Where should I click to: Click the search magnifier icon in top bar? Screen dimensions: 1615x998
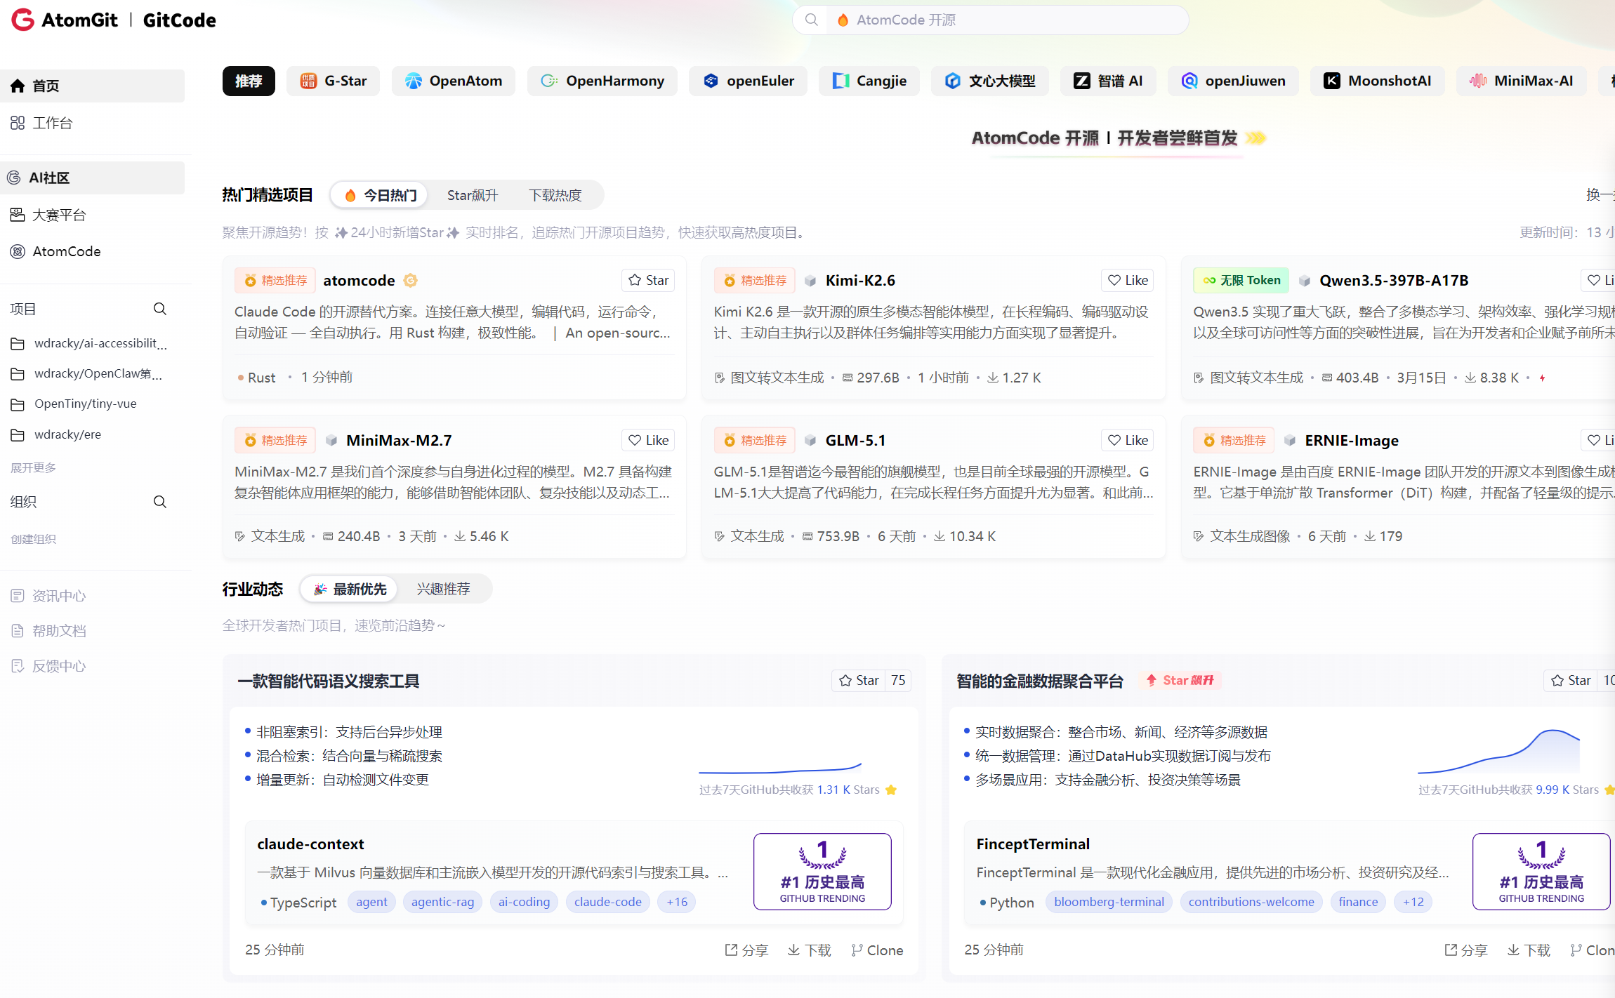(x=812, y=20)
